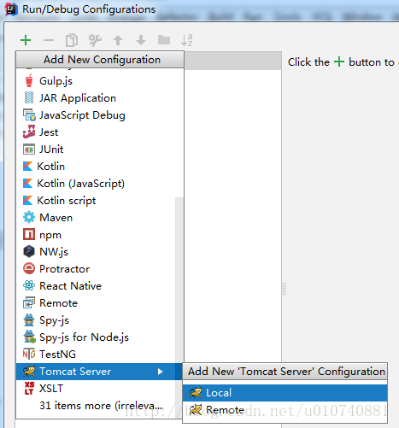Expand 31 items more (irrelevant) entry

tap(100, 406)
